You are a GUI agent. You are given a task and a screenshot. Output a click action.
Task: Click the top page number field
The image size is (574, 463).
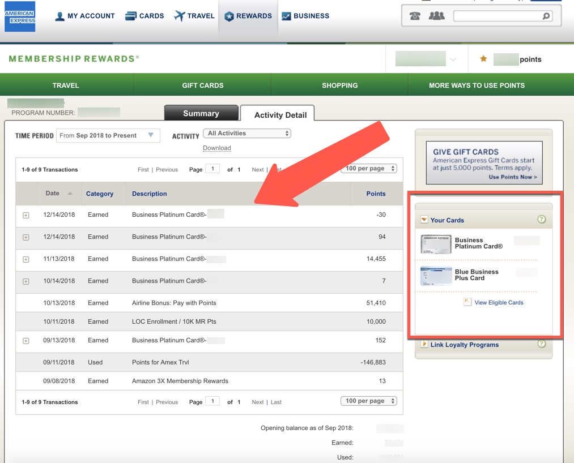212,169
